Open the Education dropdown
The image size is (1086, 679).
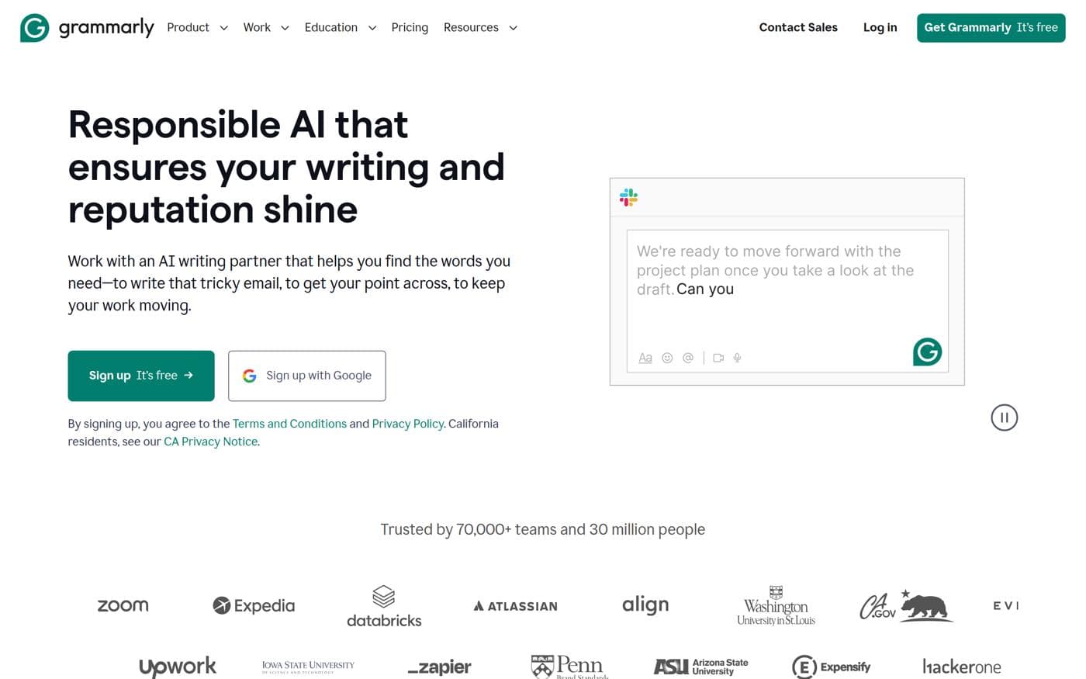[340, 27]
